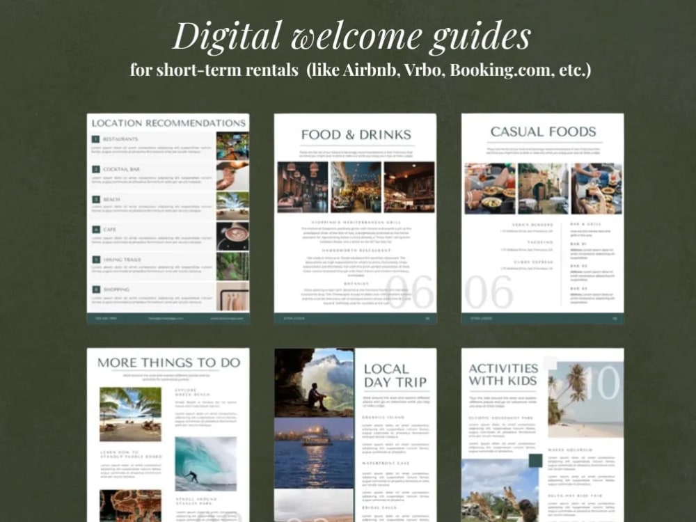
Task: Click the "Beach" row label
Action: pos(111,199)
